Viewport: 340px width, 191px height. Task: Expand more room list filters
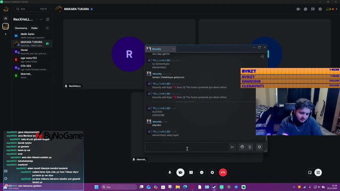pyautogui.click(x=47, y=28)
